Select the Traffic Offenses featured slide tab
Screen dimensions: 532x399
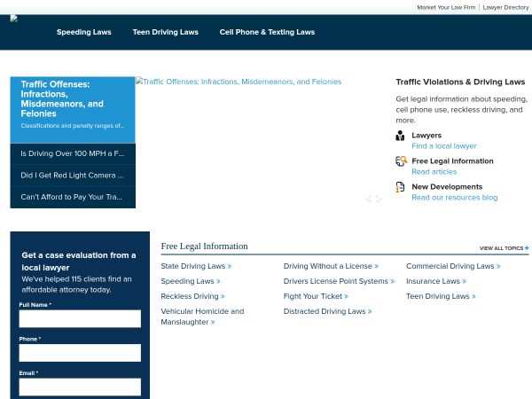73,110
